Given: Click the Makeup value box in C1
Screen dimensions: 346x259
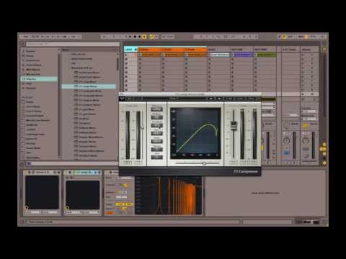Looking at the screenshot, I should point(156,117).
